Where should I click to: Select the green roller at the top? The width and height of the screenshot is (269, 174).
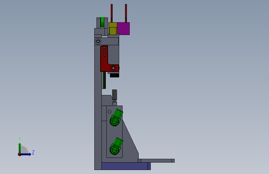[x=102, y=22]
